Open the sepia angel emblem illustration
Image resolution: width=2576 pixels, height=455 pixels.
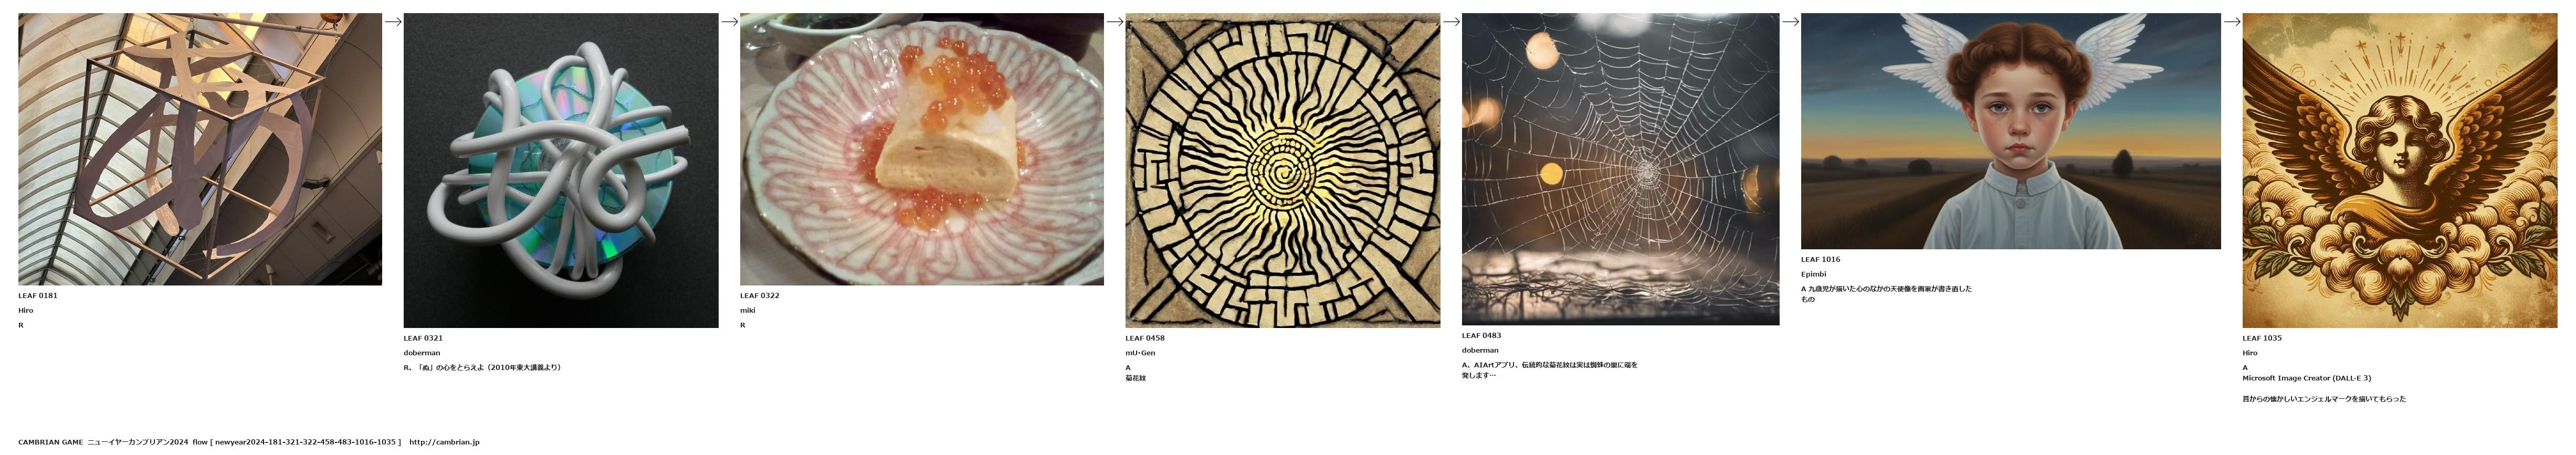(2400, 170)
